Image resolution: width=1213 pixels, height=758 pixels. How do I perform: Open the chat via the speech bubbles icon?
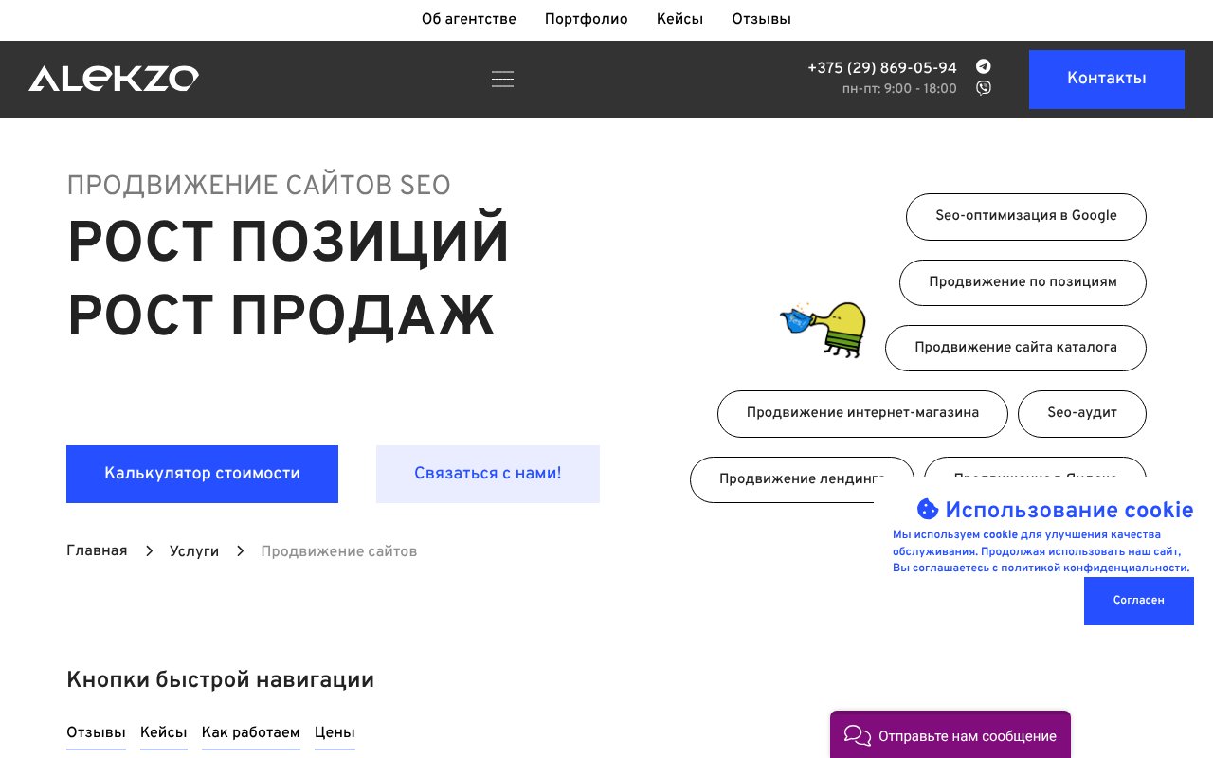(x=857, y=735)
